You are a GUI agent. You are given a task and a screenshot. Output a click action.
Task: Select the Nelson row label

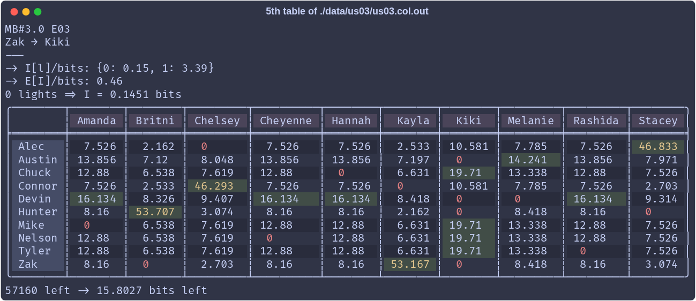point(38,238)
